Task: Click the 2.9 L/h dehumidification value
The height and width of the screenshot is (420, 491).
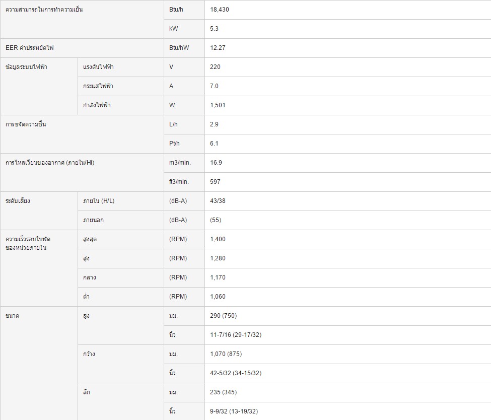Action: pyautogui.click(x=214, y=124)
